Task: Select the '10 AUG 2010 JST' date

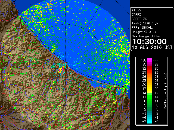Action: [x=152, y=47]
